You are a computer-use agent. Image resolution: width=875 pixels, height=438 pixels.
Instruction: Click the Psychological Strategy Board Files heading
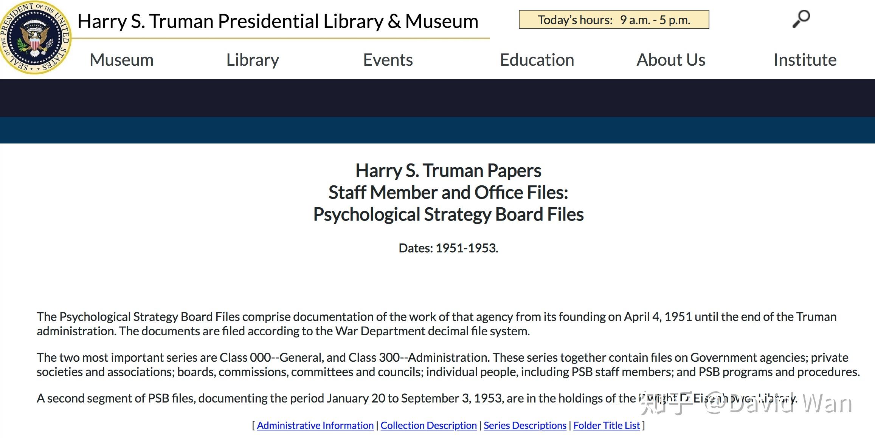448,214
